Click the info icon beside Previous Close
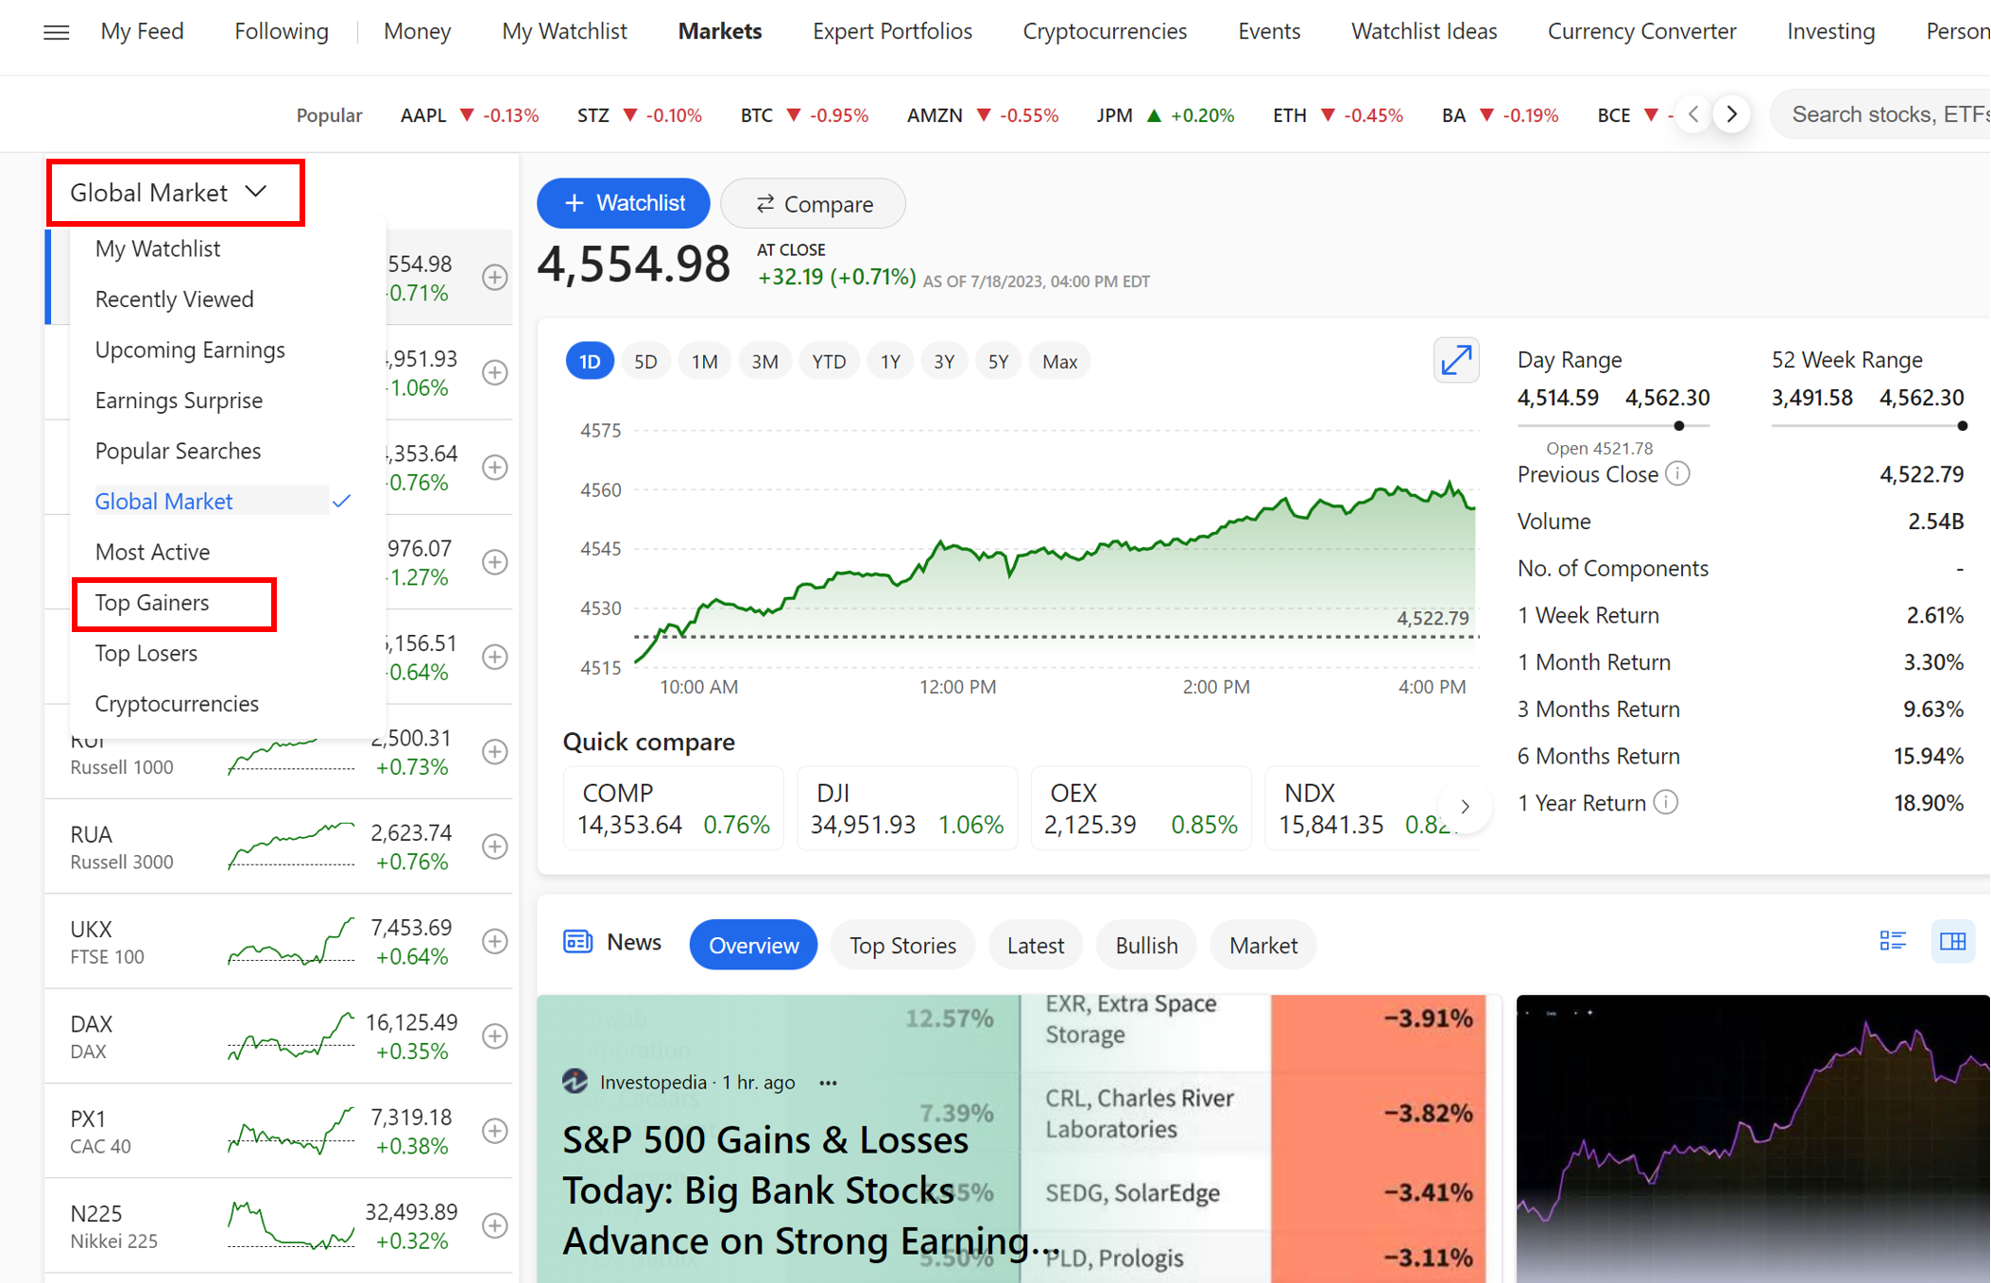 coord(1677,473)
